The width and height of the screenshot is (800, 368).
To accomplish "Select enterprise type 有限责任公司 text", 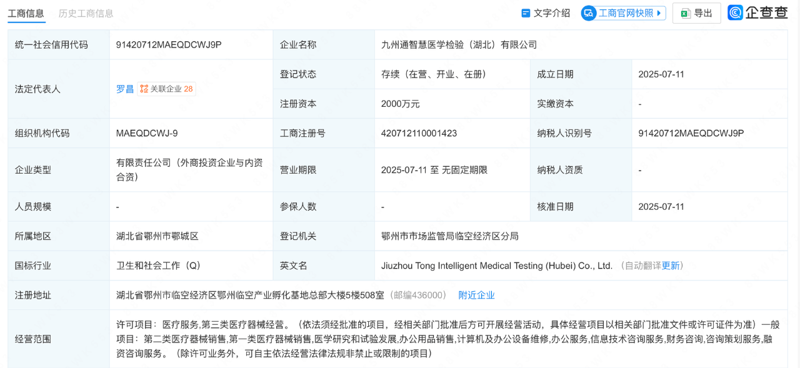I will pyautogui.click(x=189, y=169).
